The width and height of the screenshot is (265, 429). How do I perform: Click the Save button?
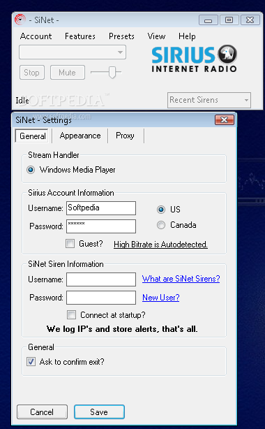coord(99,412)
